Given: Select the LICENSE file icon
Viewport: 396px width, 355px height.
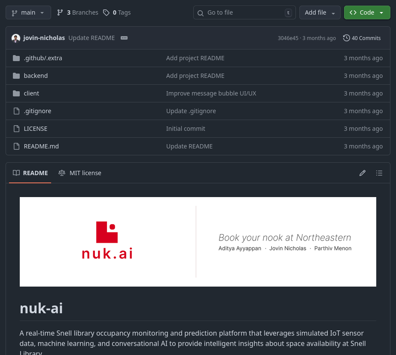Looking at the screenshot, I should 16,128.
